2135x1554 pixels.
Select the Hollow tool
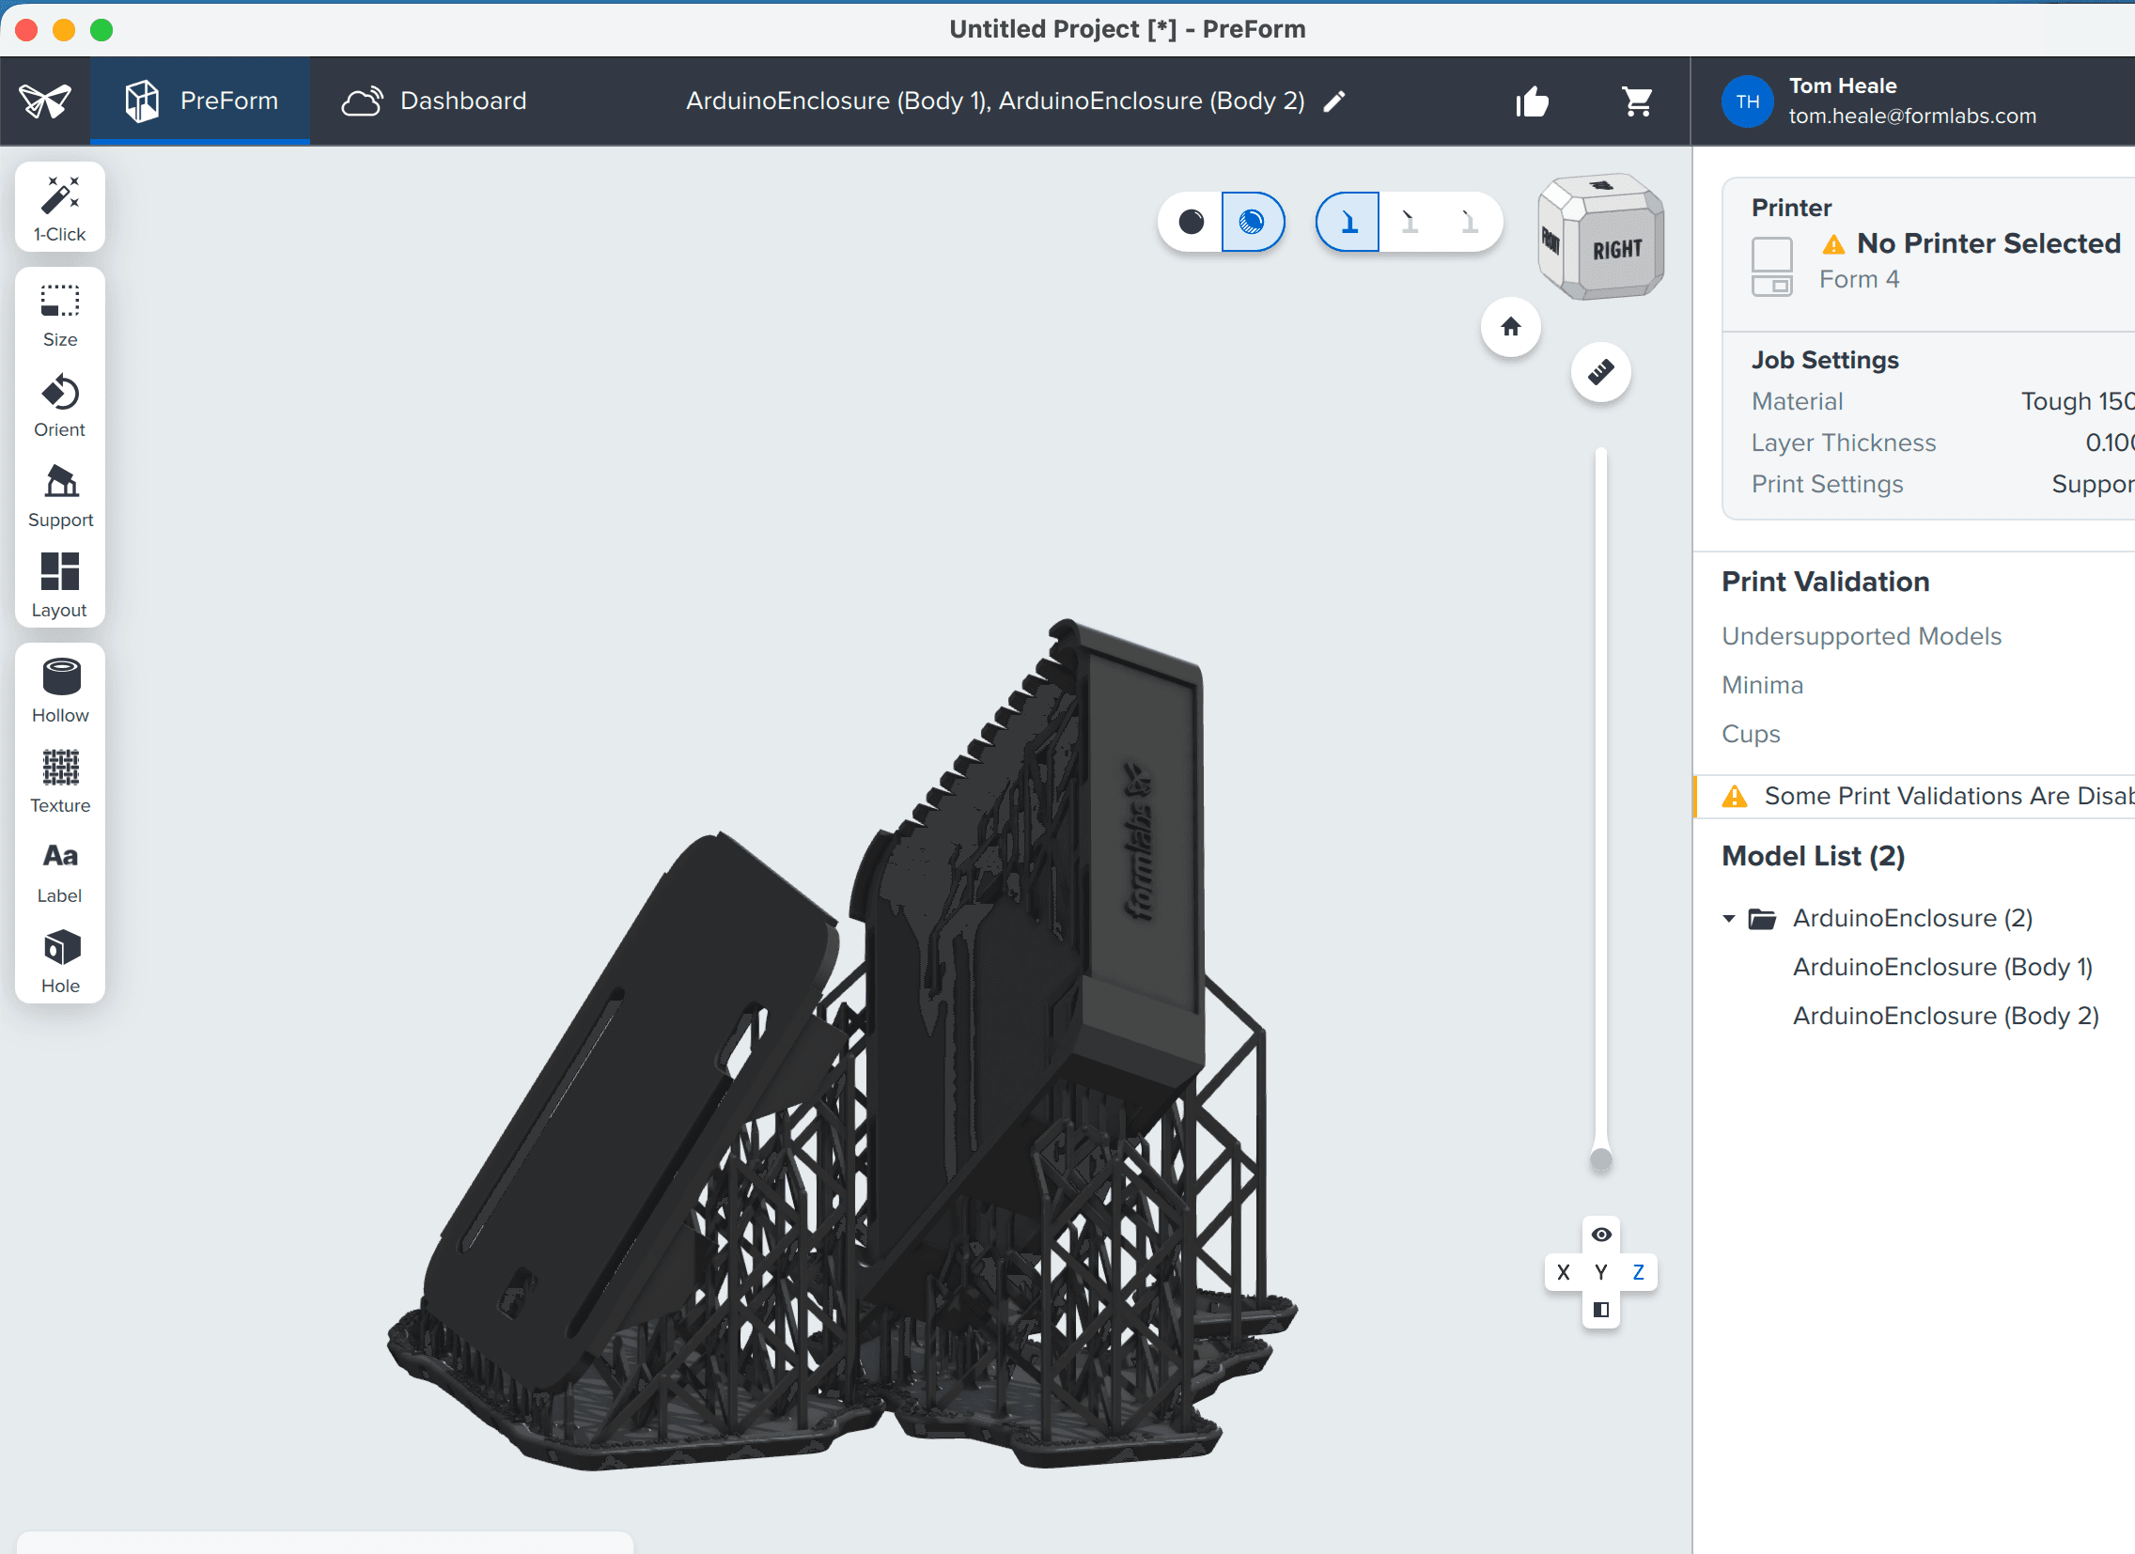pyautogui.click(x=60, y=692)
